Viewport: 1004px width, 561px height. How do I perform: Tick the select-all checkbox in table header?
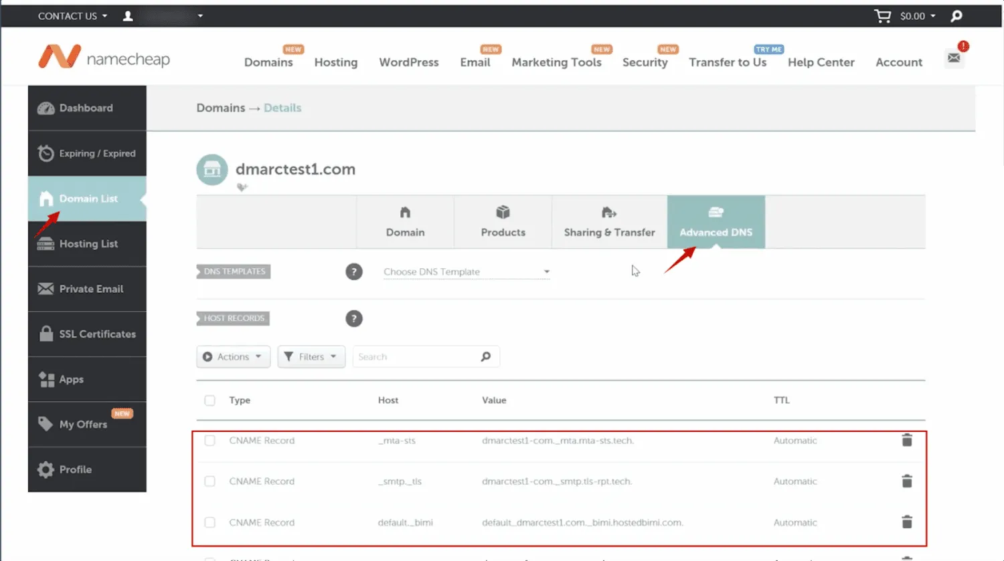click(x=210, y=401)
